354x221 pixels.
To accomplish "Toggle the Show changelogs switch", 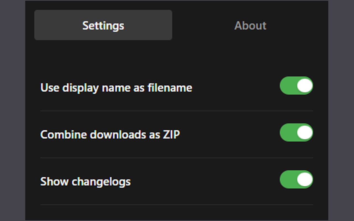I will [x=296, y=180].
